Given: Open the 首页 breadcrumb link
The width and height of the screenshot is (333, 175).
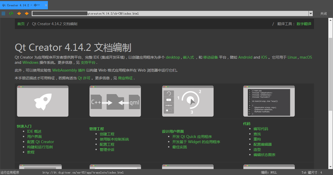Looking at the screenshot, I should pos(21,24).
